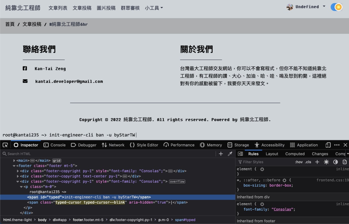Switch to the Computed styles tab
Screen dimensions: 349x224
click(295, 154)
